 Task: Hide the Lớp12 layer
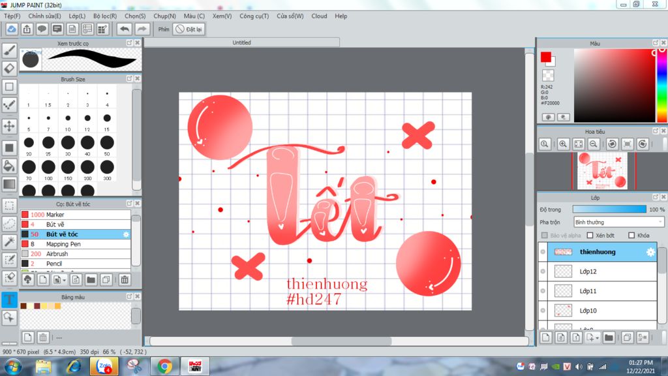543,272
